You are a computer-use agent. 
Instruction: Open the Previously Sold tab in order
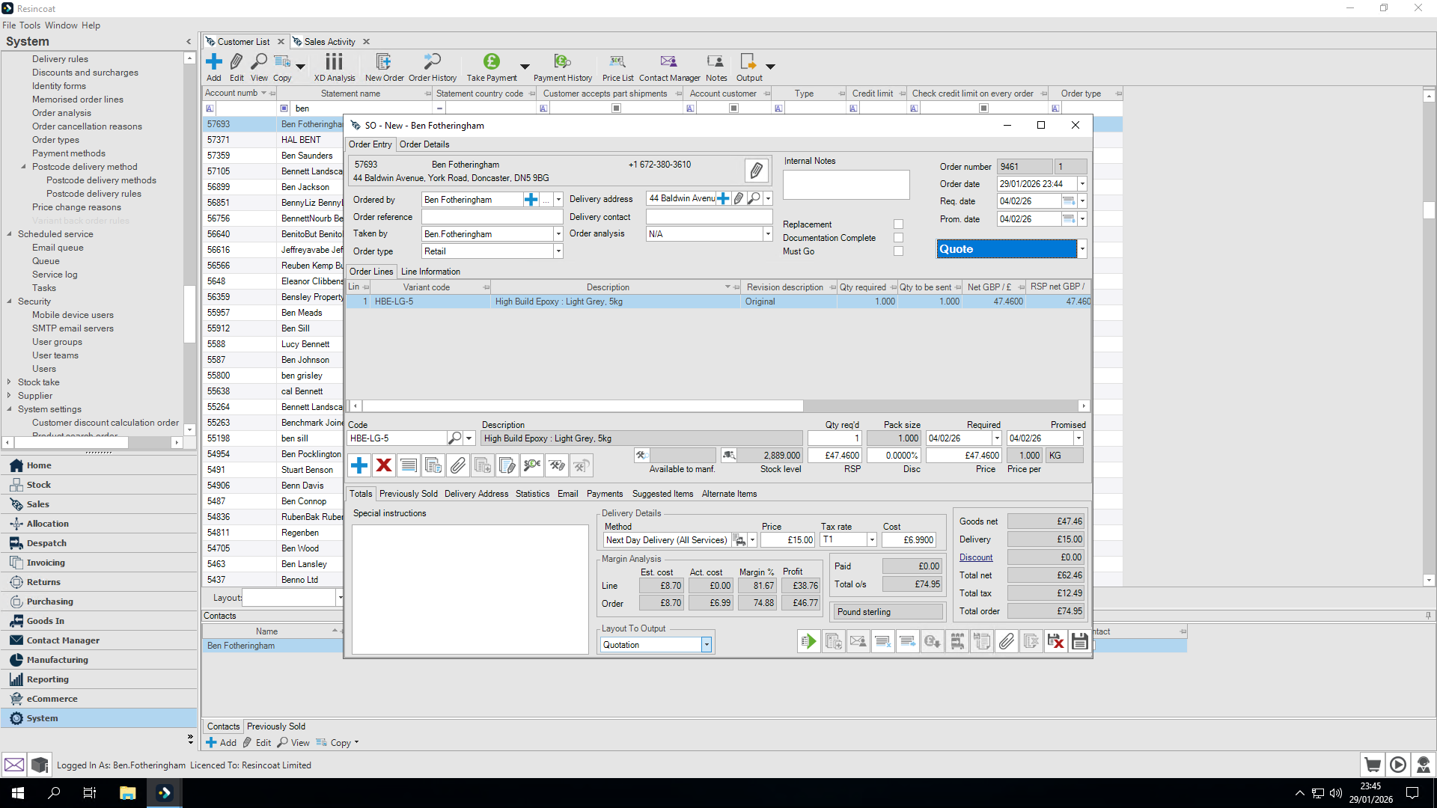coord(408,494)
